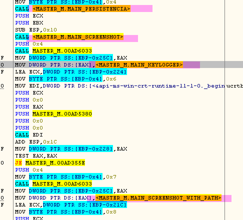Click the MAIN_SCREENSHOT_WITH_PATH label
Image resolution: width=243 pixels, height=220 pixels.
point(158,198)
